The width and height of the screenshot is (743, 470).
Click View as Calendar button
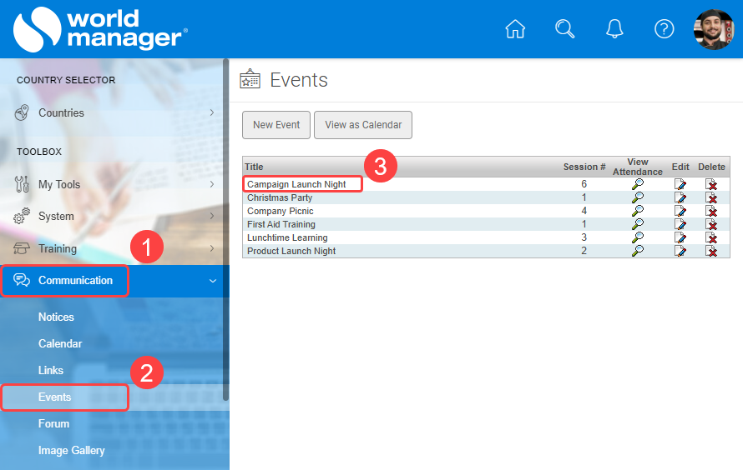coord(363,125)
